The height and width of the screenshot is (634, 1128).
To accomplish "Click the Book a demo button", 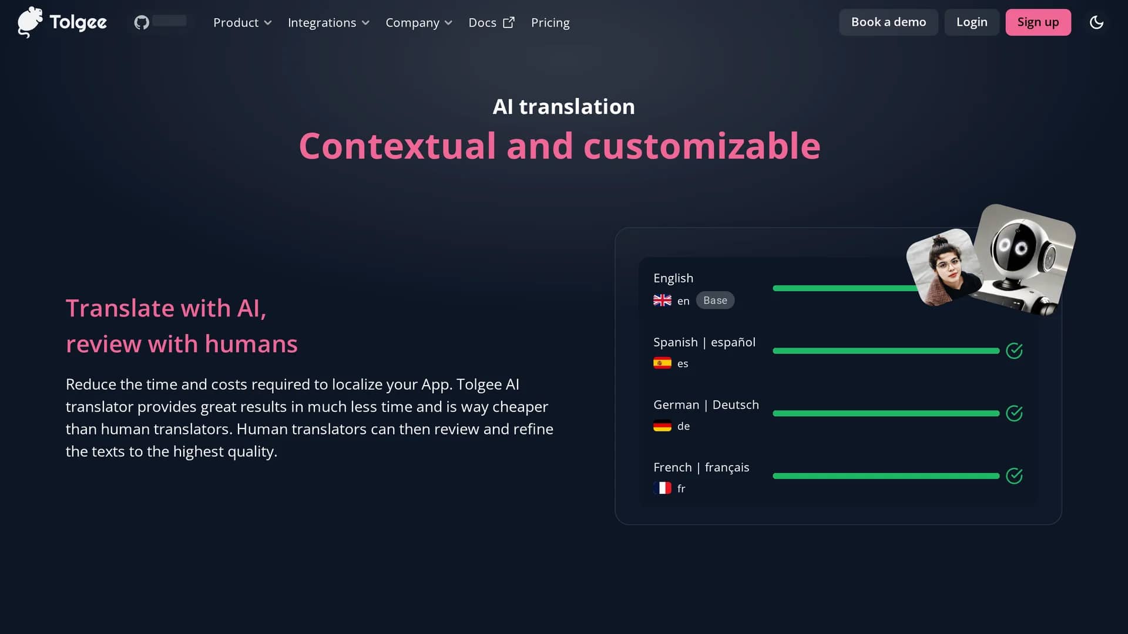I will (888, 22).
